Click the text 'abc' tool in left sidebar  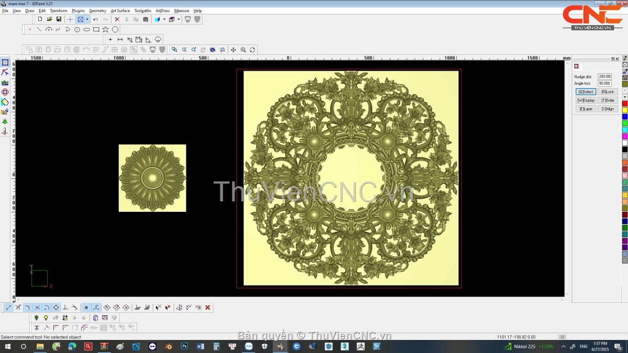[5, 82]
